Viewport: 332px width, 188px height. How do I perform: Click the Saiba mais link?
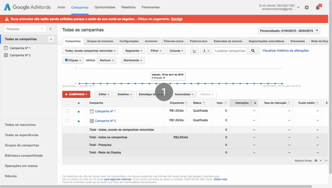pos(220,179)
